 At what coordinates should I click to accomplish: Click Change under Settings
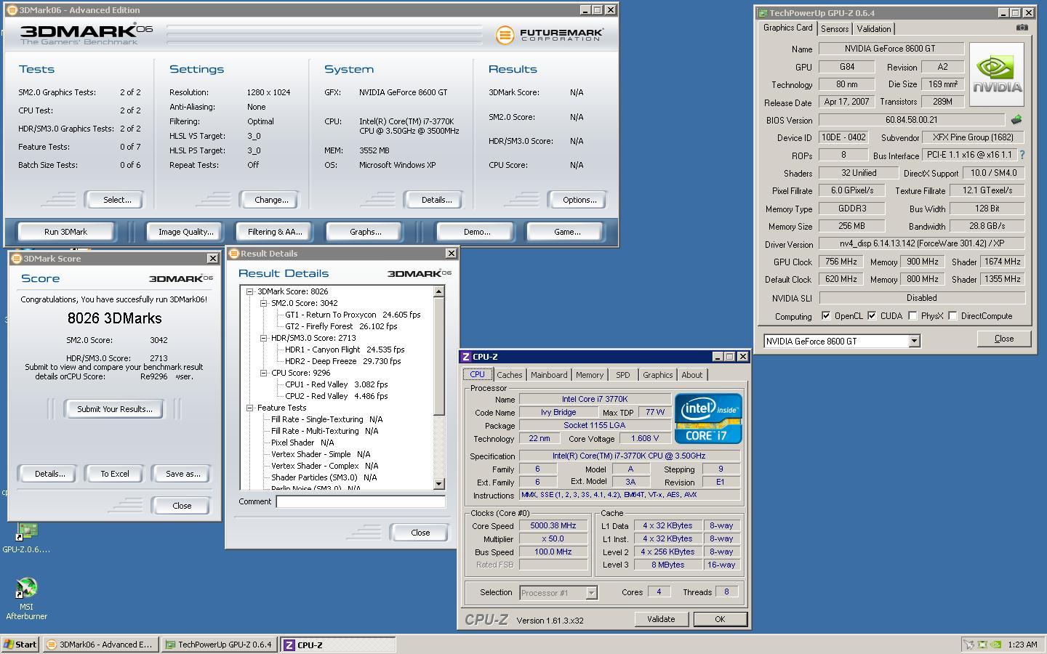271,200
